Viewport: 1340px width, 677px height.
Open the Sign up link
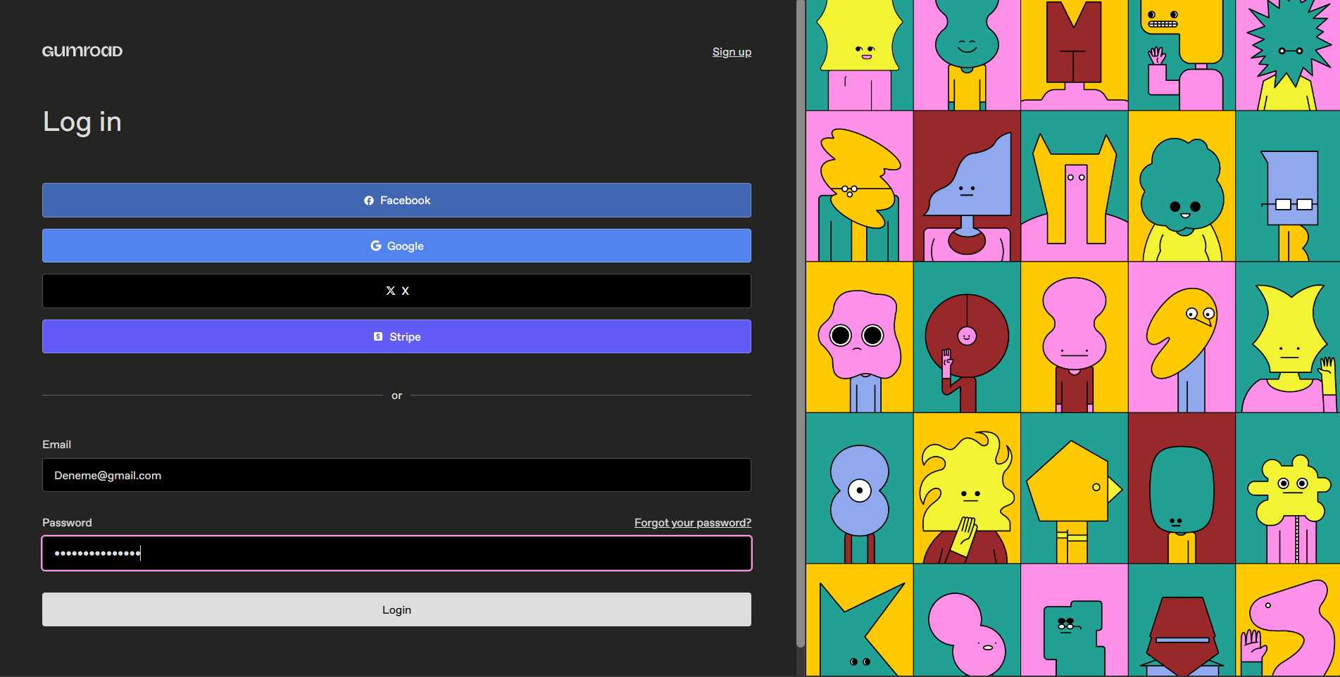pyautogui.click(x=732, y=52)
